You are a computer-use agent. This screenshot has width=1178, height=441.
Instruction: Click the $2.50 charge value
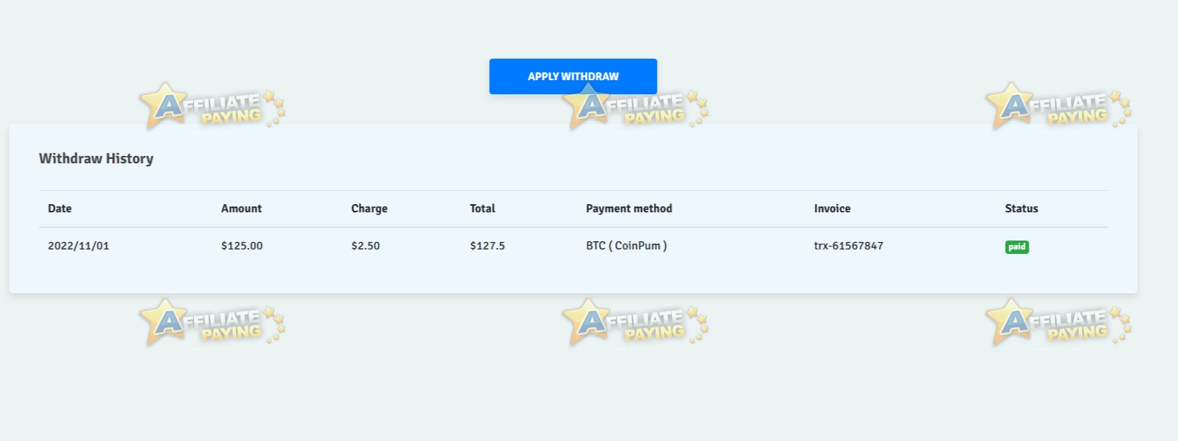(365, 246)
